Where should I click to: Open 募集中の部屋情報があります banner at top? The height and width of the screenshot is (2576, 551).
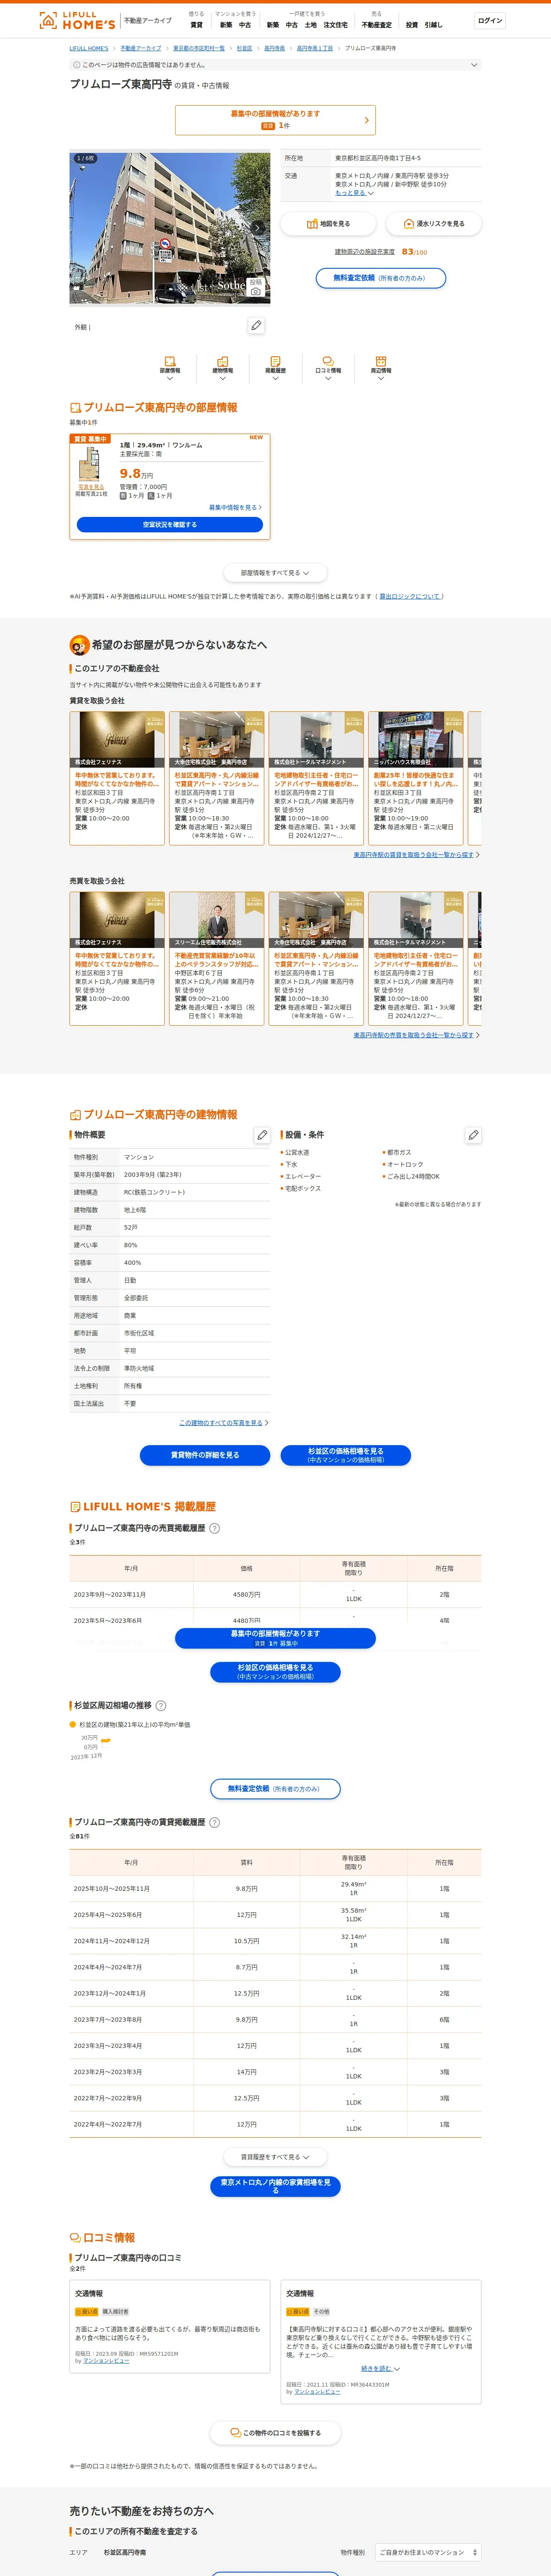275,120
